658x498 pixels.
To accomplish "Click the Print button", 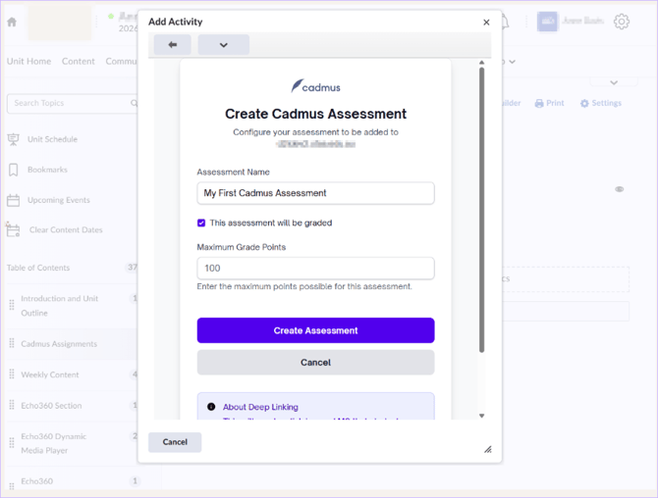I will [549, 103].
